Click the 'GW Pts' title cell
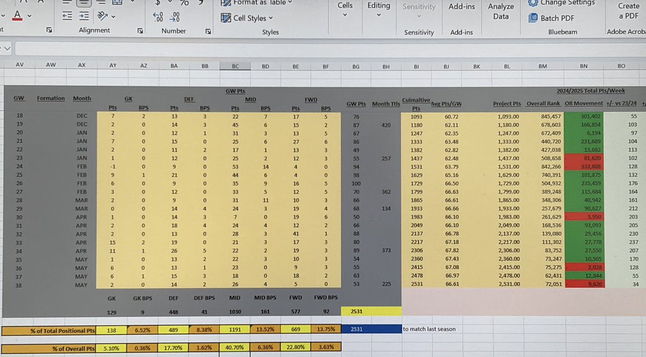The width and height of the screenshot is (646, 357). [x=235, y=91]
